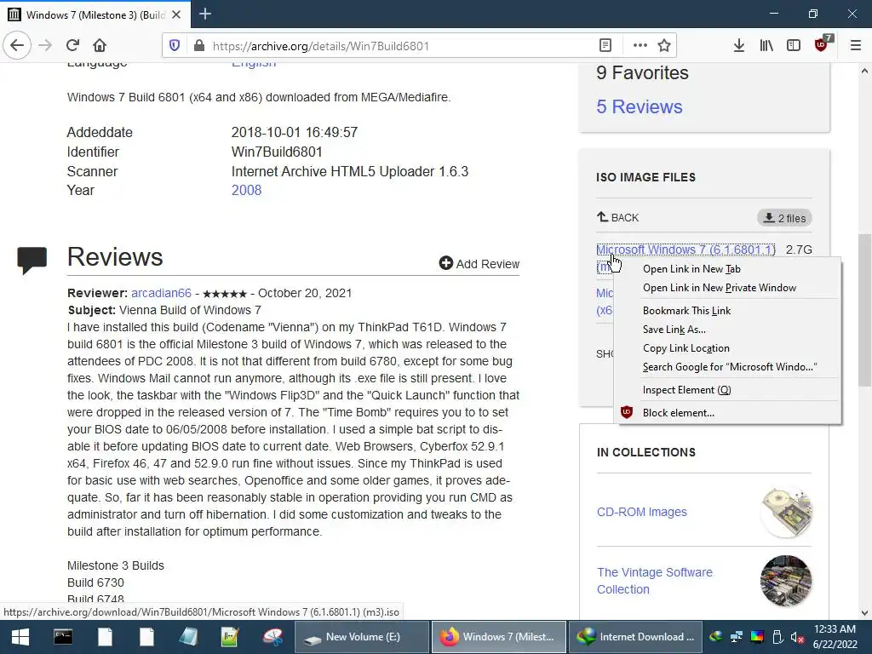Open the Library bookmarks and history

766,46
